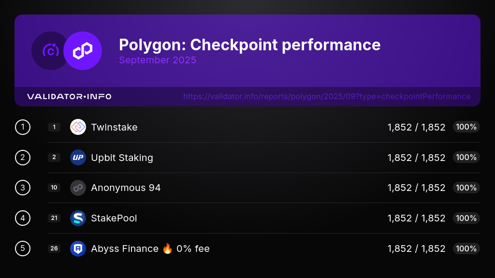The image size is (495, 278).
Task: Click the StakePool validator logo
Action: pos(78,218)
